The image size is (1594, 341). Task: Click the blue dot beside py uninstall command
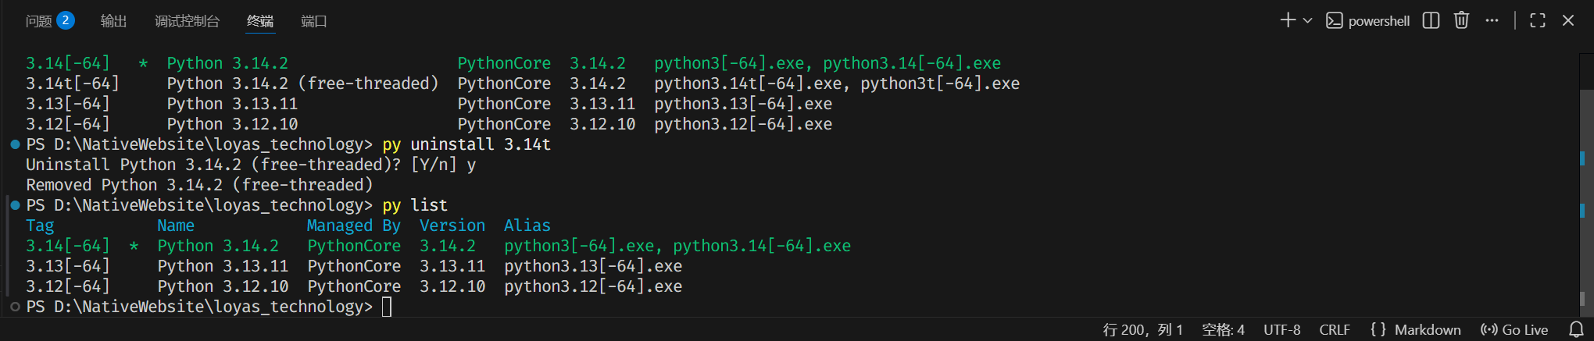(15, 144)
